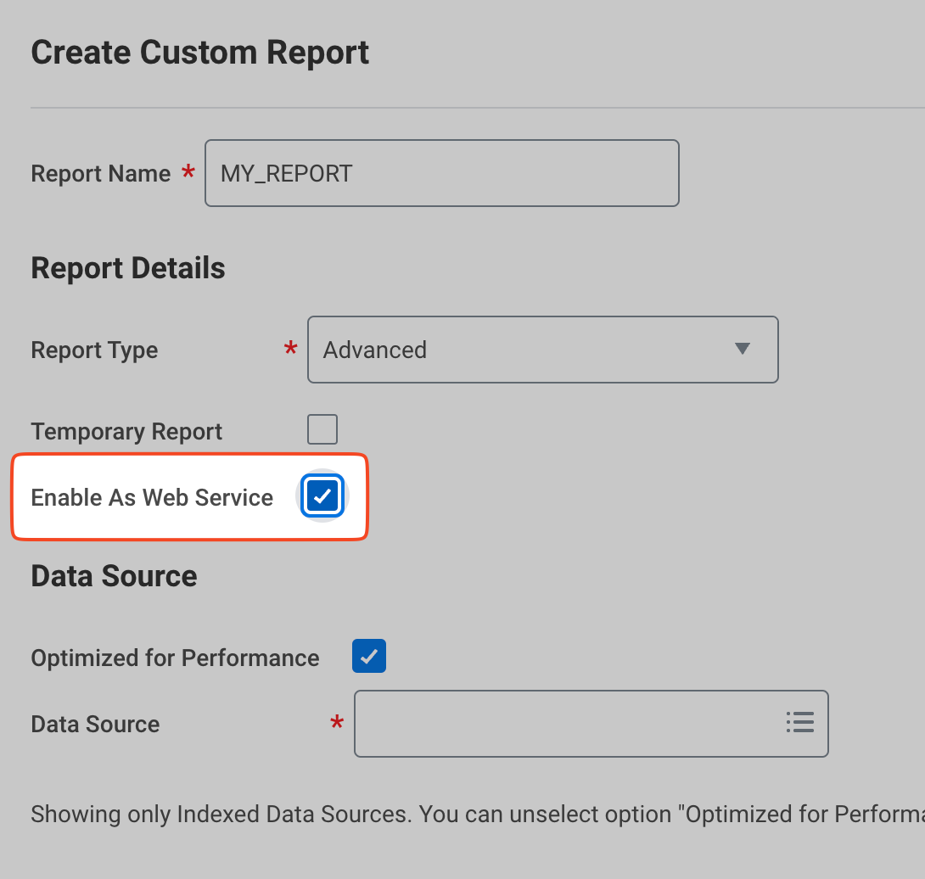
Task: Click the Temporary Report label
Action: coord(126,431)
